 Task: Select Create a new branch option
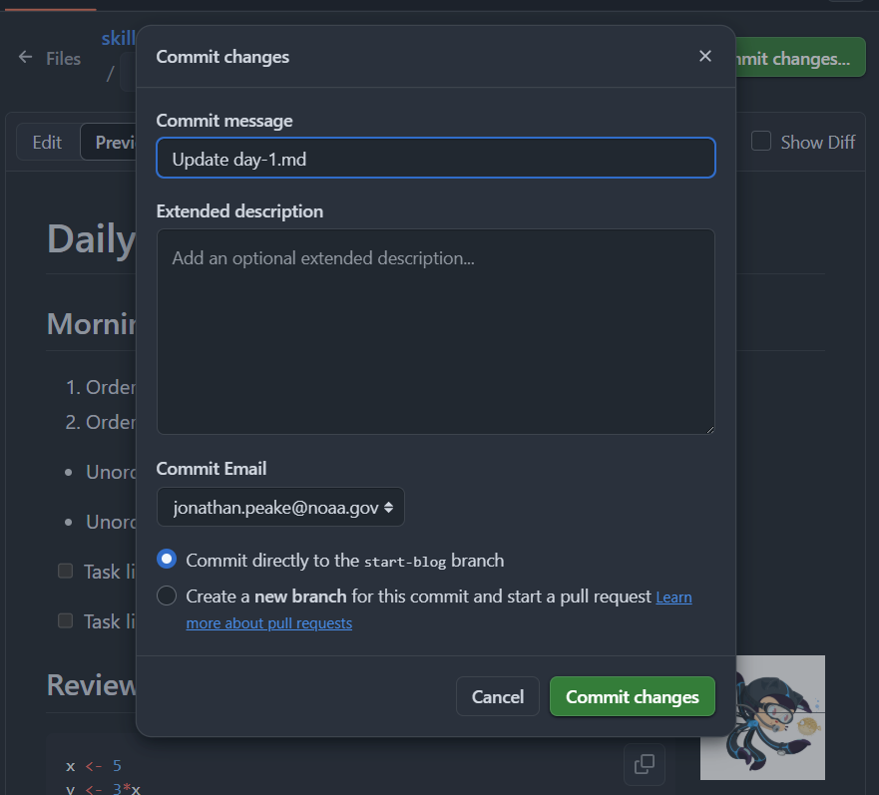167,596
